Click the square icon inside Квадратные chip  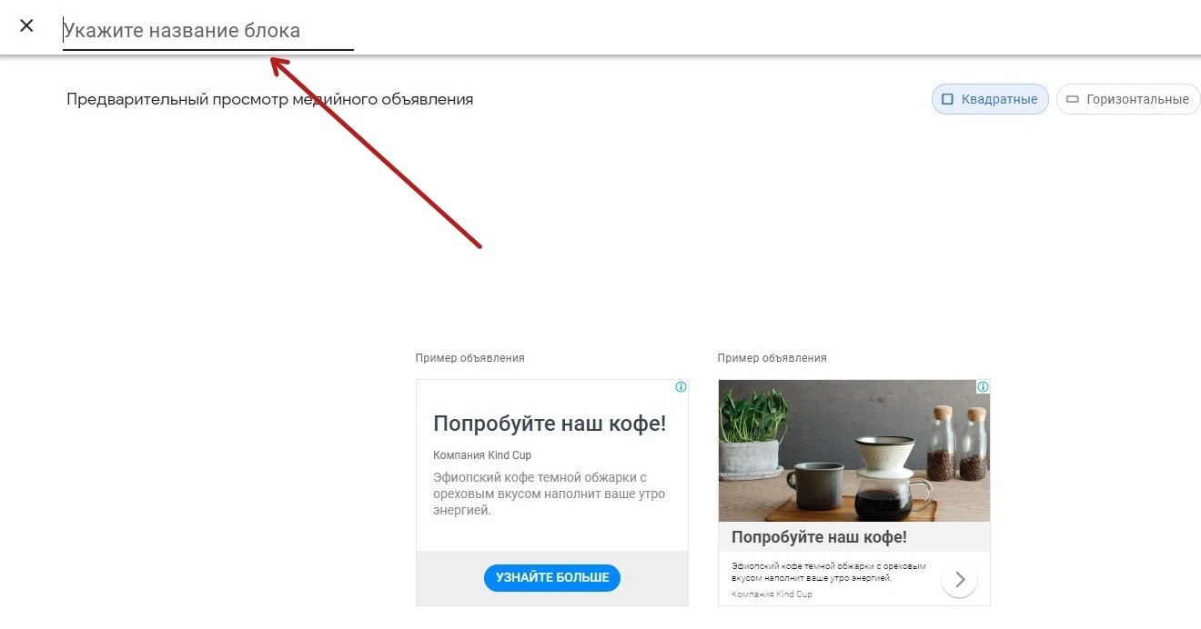click(x=947, y=99)
